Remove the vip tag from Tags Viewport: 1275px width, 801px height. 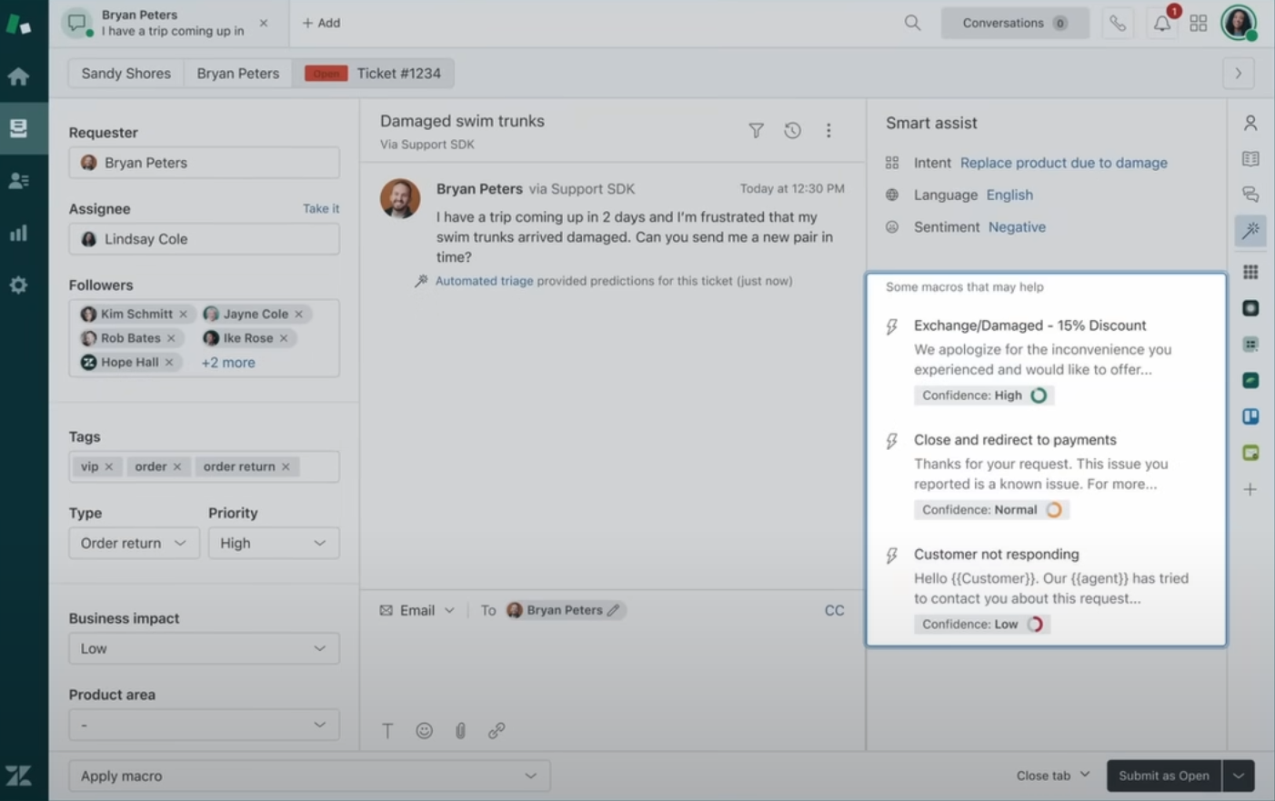111,466
